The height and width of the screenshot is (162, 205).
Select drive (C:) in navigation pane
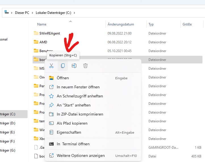click(x=14, y=114)
